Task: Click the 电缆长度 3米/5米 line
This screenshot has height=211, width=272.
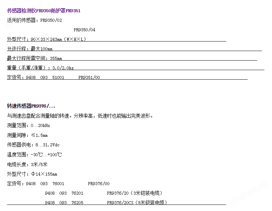Action: click(x=27, y=164)
